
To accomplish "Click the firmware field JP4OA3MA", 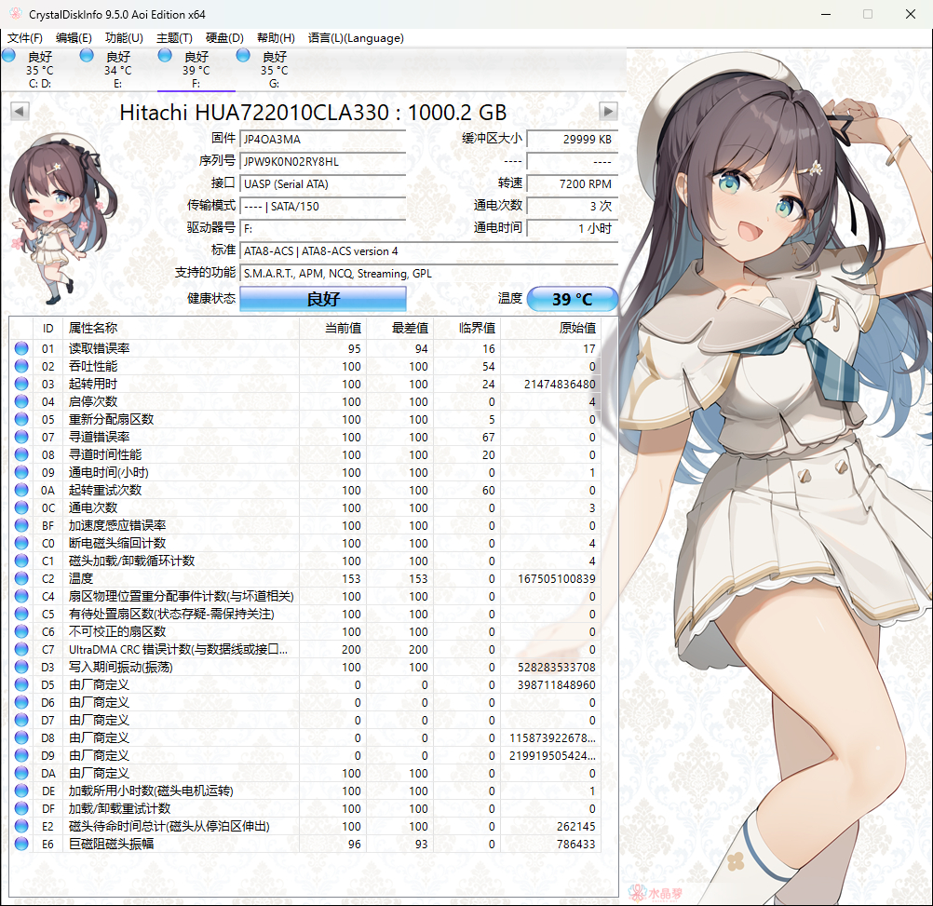I will tap(323, 139).
